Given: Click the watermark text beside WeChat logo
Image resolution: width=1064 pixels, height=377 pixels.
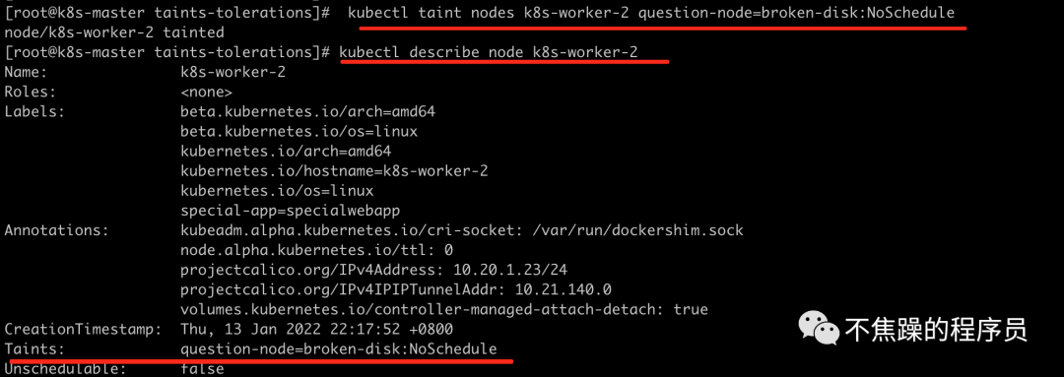Looking at the screenshot, I should point(937,330).
